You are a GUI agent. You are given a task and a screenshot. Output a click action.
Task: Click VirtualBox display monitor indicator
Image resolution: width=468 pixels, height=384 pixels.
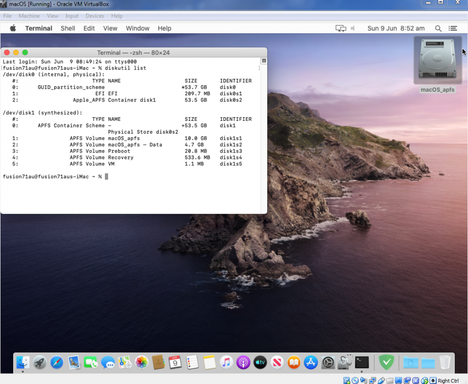point(398,380)
